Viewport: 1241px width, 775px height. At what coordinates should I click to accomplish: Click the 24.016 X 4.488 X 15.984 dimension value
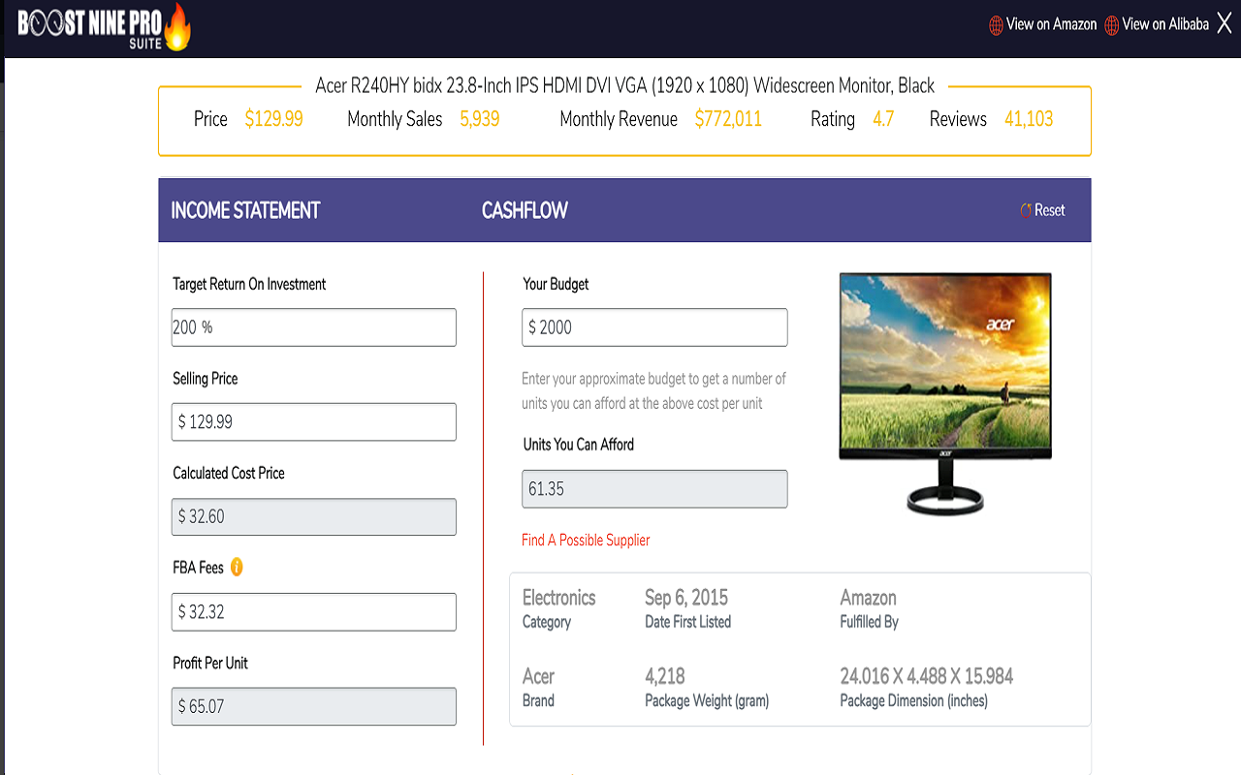pos(927,676)
